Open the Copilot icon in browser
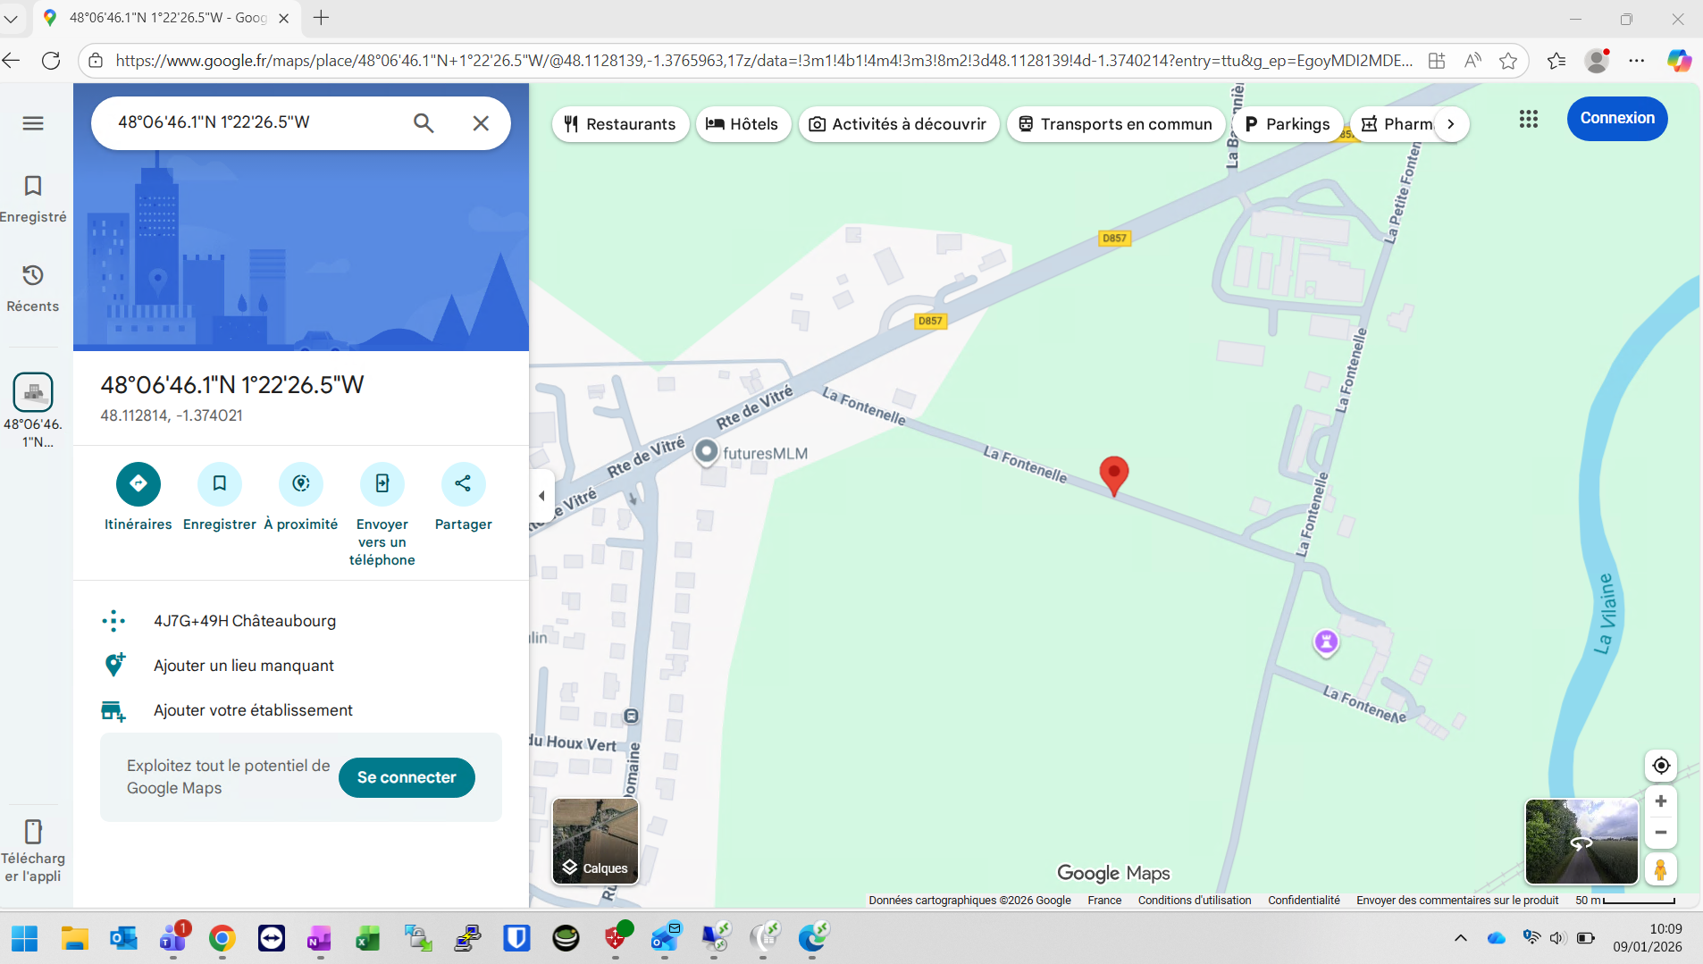This screenshot has width=1703, height=964. [x=1679, y=61]
